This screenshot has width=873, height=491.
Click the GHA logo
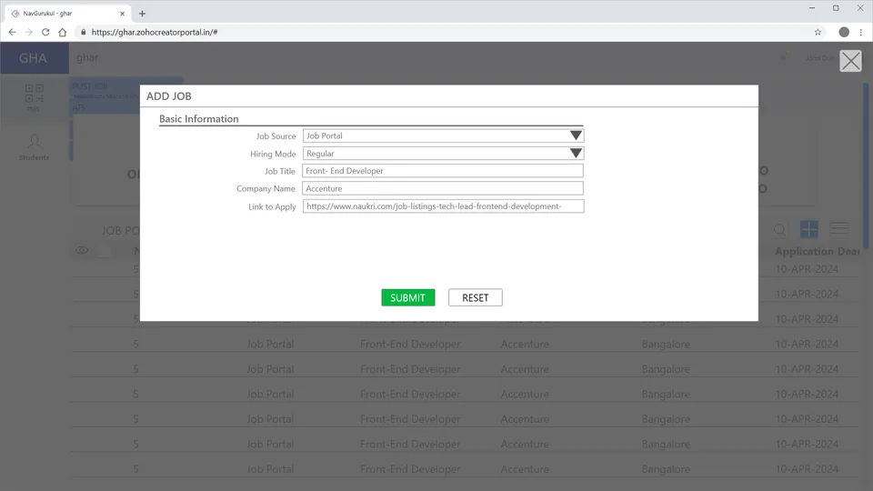[x=34, y=58]
